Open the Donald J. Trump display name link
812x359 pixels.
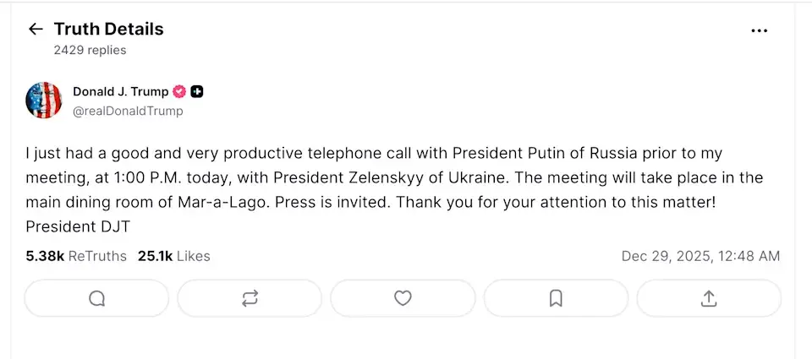(120, 92)
